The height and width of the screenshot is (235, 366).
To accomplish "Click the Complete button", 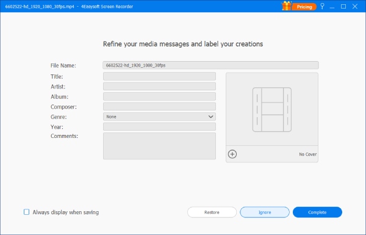I will coord(317,212).
